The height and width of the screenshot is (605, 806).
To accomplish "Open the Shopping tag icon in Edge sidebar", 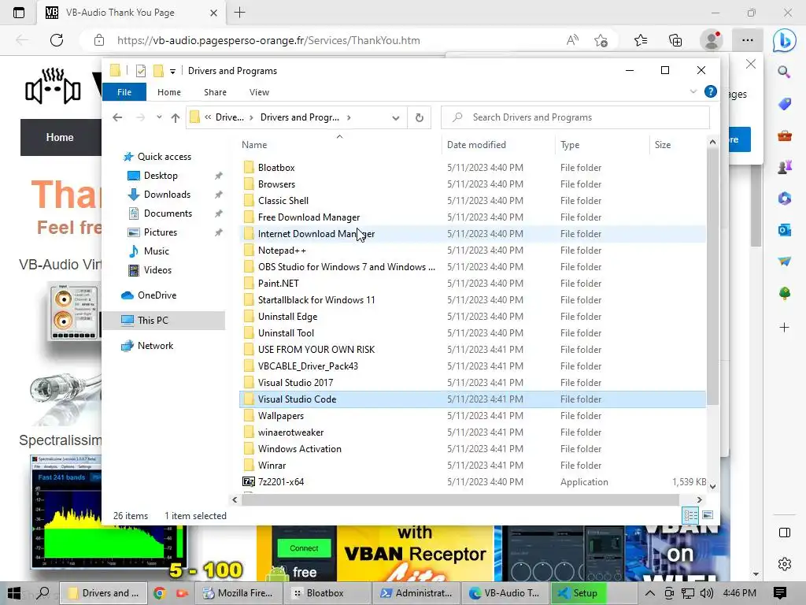I will pos(785,104).
